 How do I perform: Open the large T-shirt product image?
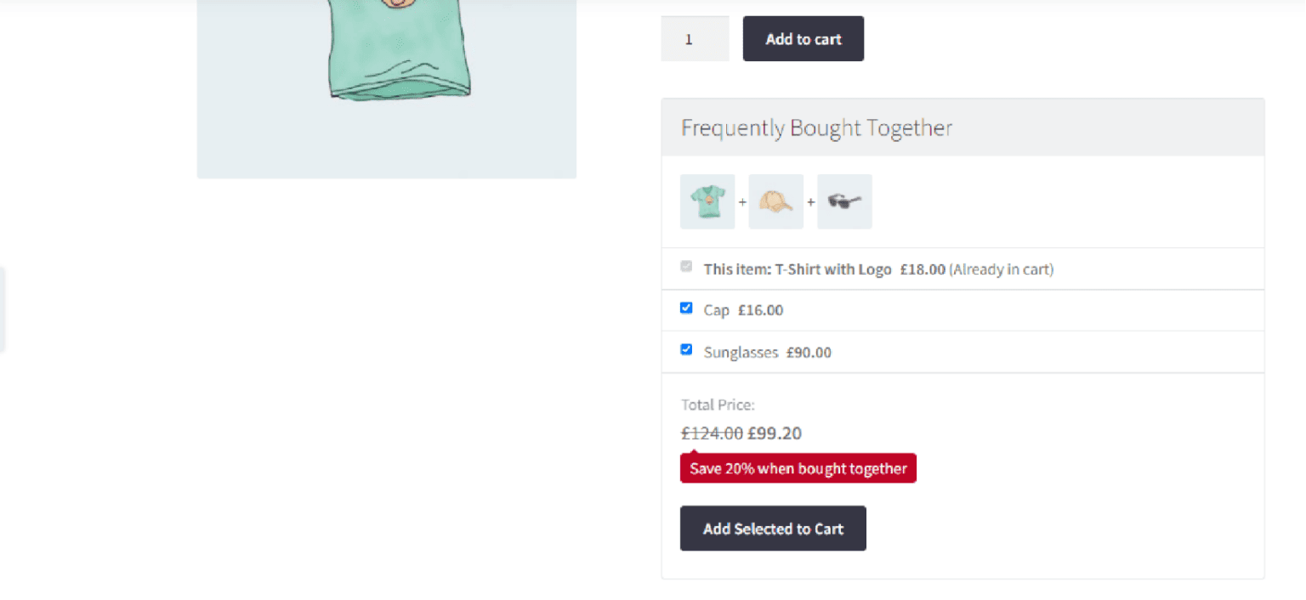point(386,85)
